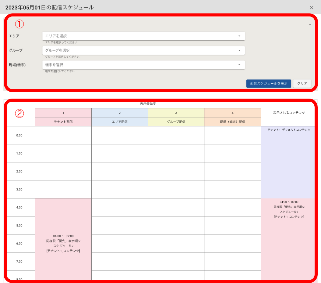Expand the 端末を選択 dropdown arrow

click(239, 65)
